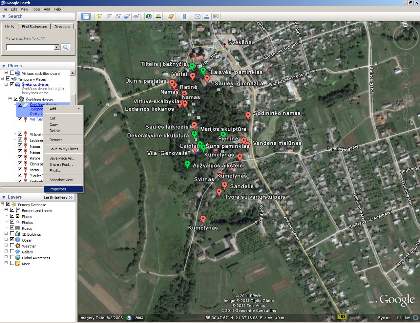Toggle sunlight across the landscape
The width and height of the screenshot is (420, 323).
coord(158,16)
